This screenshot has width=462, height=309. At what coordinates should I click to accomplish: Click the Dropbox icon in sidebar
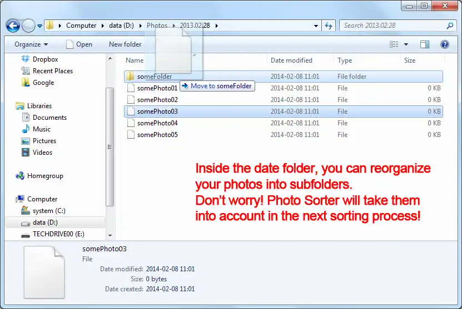[x=26, y=59]
